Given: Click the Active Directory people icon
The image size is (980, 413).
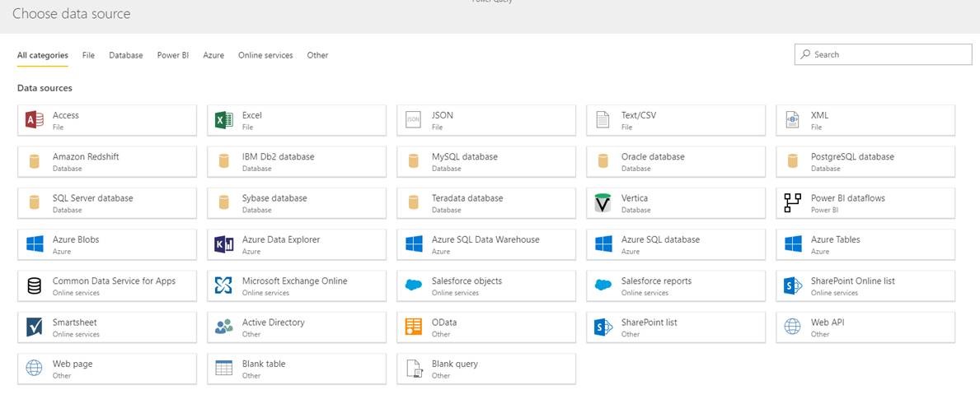Looking at the screenshot, I should 223,327.
